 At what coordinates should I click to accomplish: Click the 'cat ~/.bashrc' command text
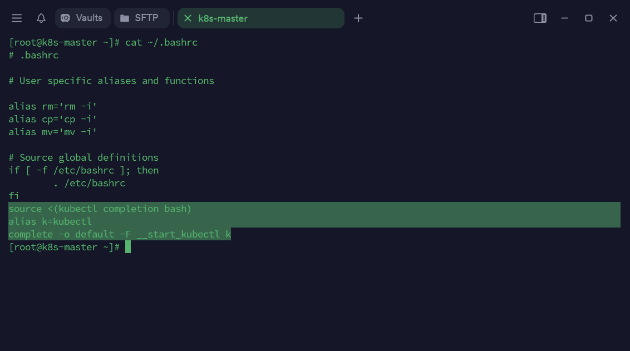click(161, 42)
